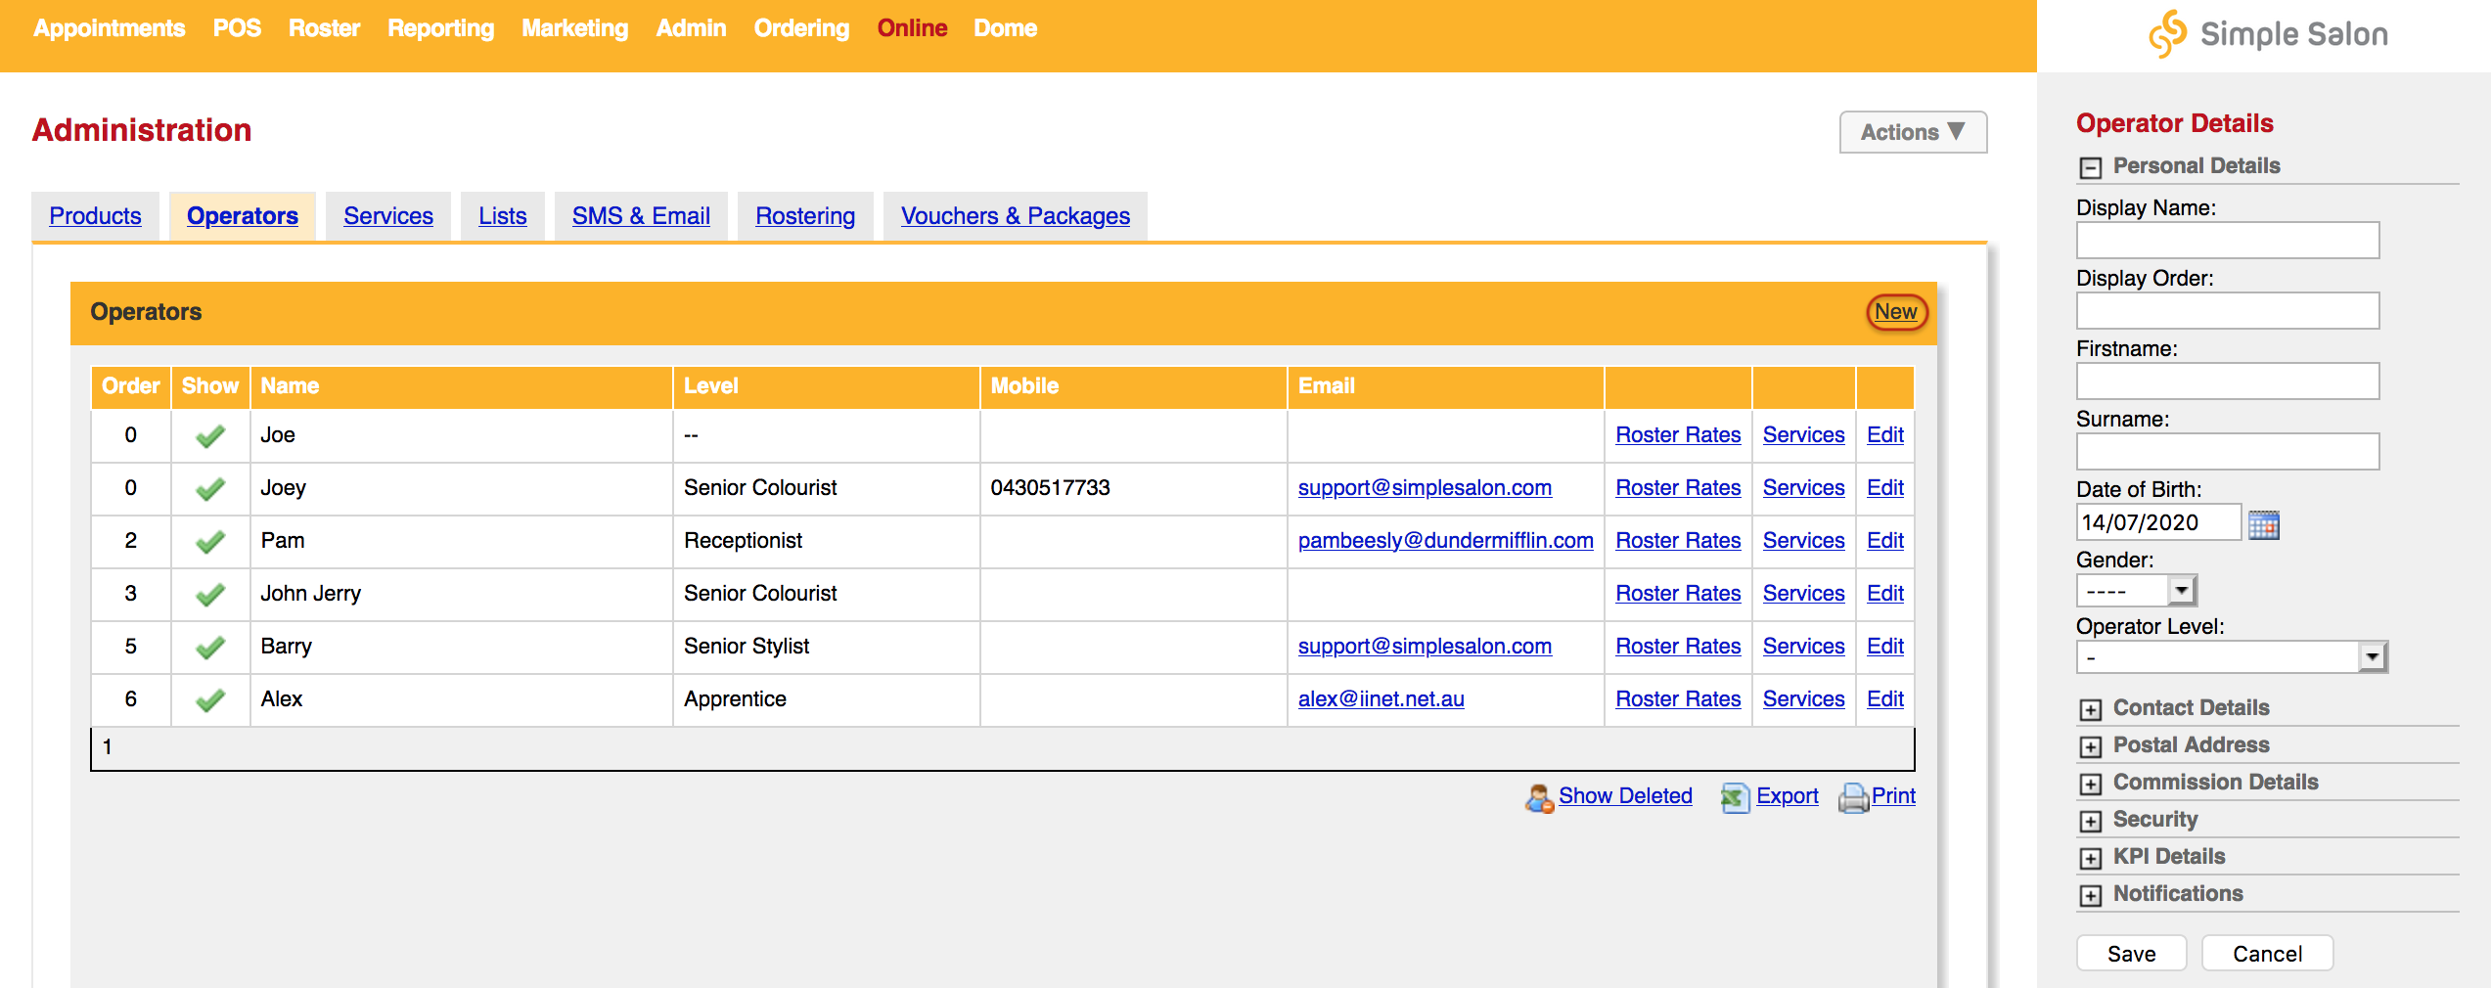This screenshot has width=2491, height=988.
Task: Switch to Vouchers & Packages tab
Action: click(x=1014, y=215)
